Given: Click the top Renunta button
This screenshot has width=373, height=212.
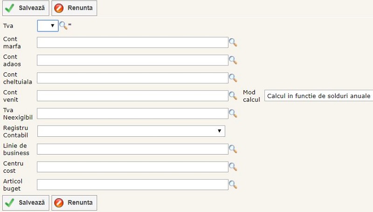Looking at the screenshot, I should coord(74,8).
